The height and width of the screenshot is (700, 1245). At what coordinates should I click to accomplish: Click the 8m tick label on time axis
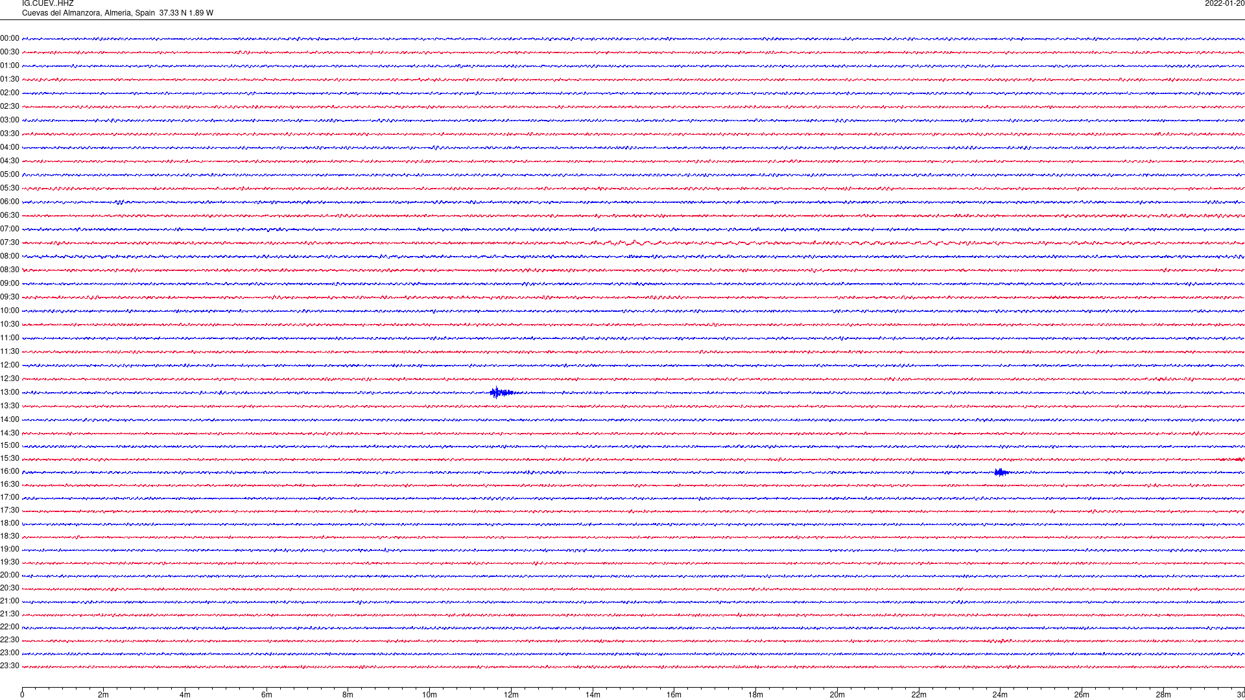pos(348,695)
